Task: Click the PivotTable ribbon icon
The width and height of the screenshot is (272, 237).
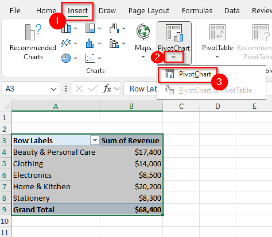Action: (217, 32)
